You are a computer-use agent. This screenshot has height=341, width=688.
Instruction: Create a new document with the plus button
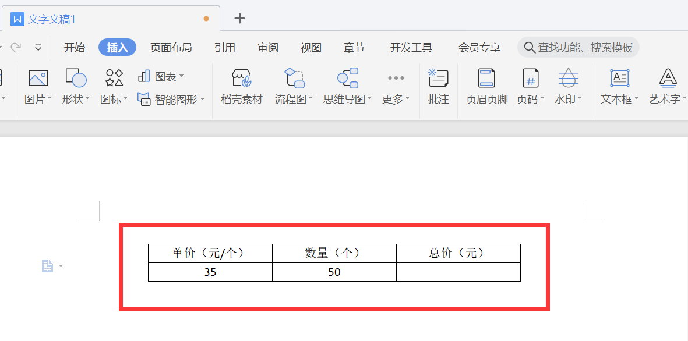pos(239,19)
